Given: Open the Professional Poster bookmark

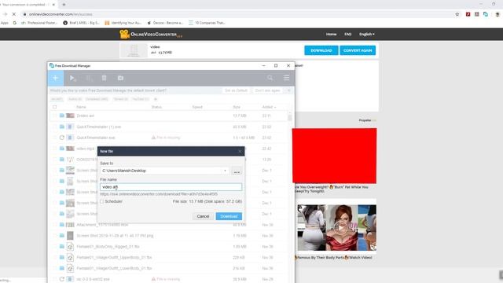Looking at the screenshot, I should (x=39, y=23).
